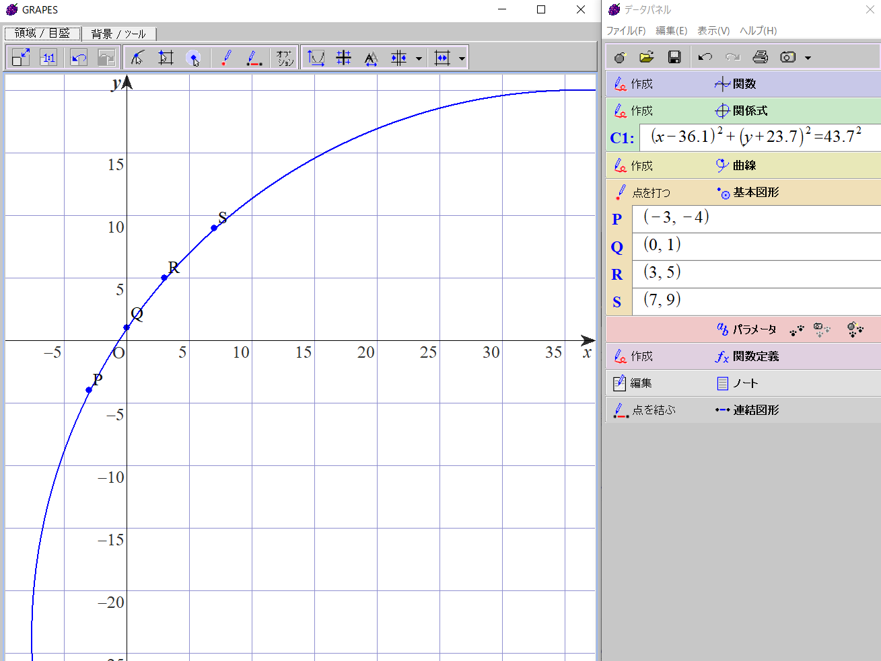This screenshot has height=661, width=881.
Task: Click the 関数定義 section header
Action: click(x=747, y=356)
